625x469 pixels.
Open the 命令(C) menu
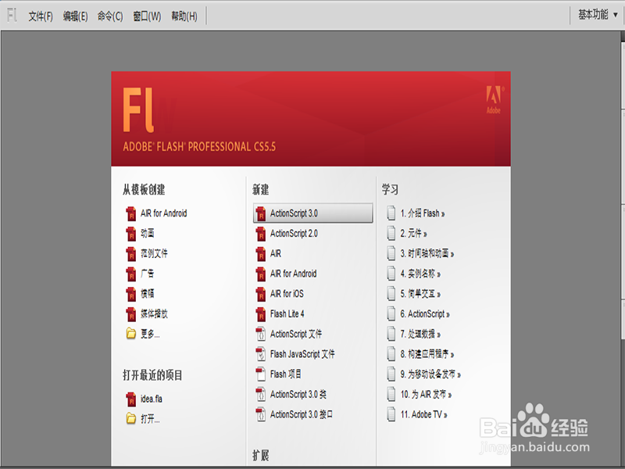110,16
